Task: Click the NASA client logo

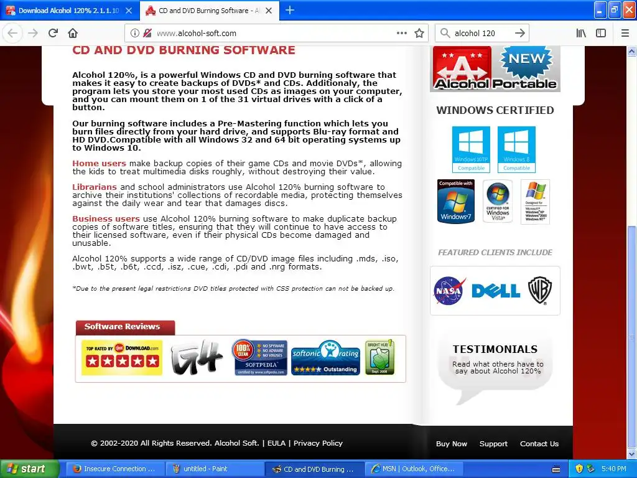Action: [449, 290]
